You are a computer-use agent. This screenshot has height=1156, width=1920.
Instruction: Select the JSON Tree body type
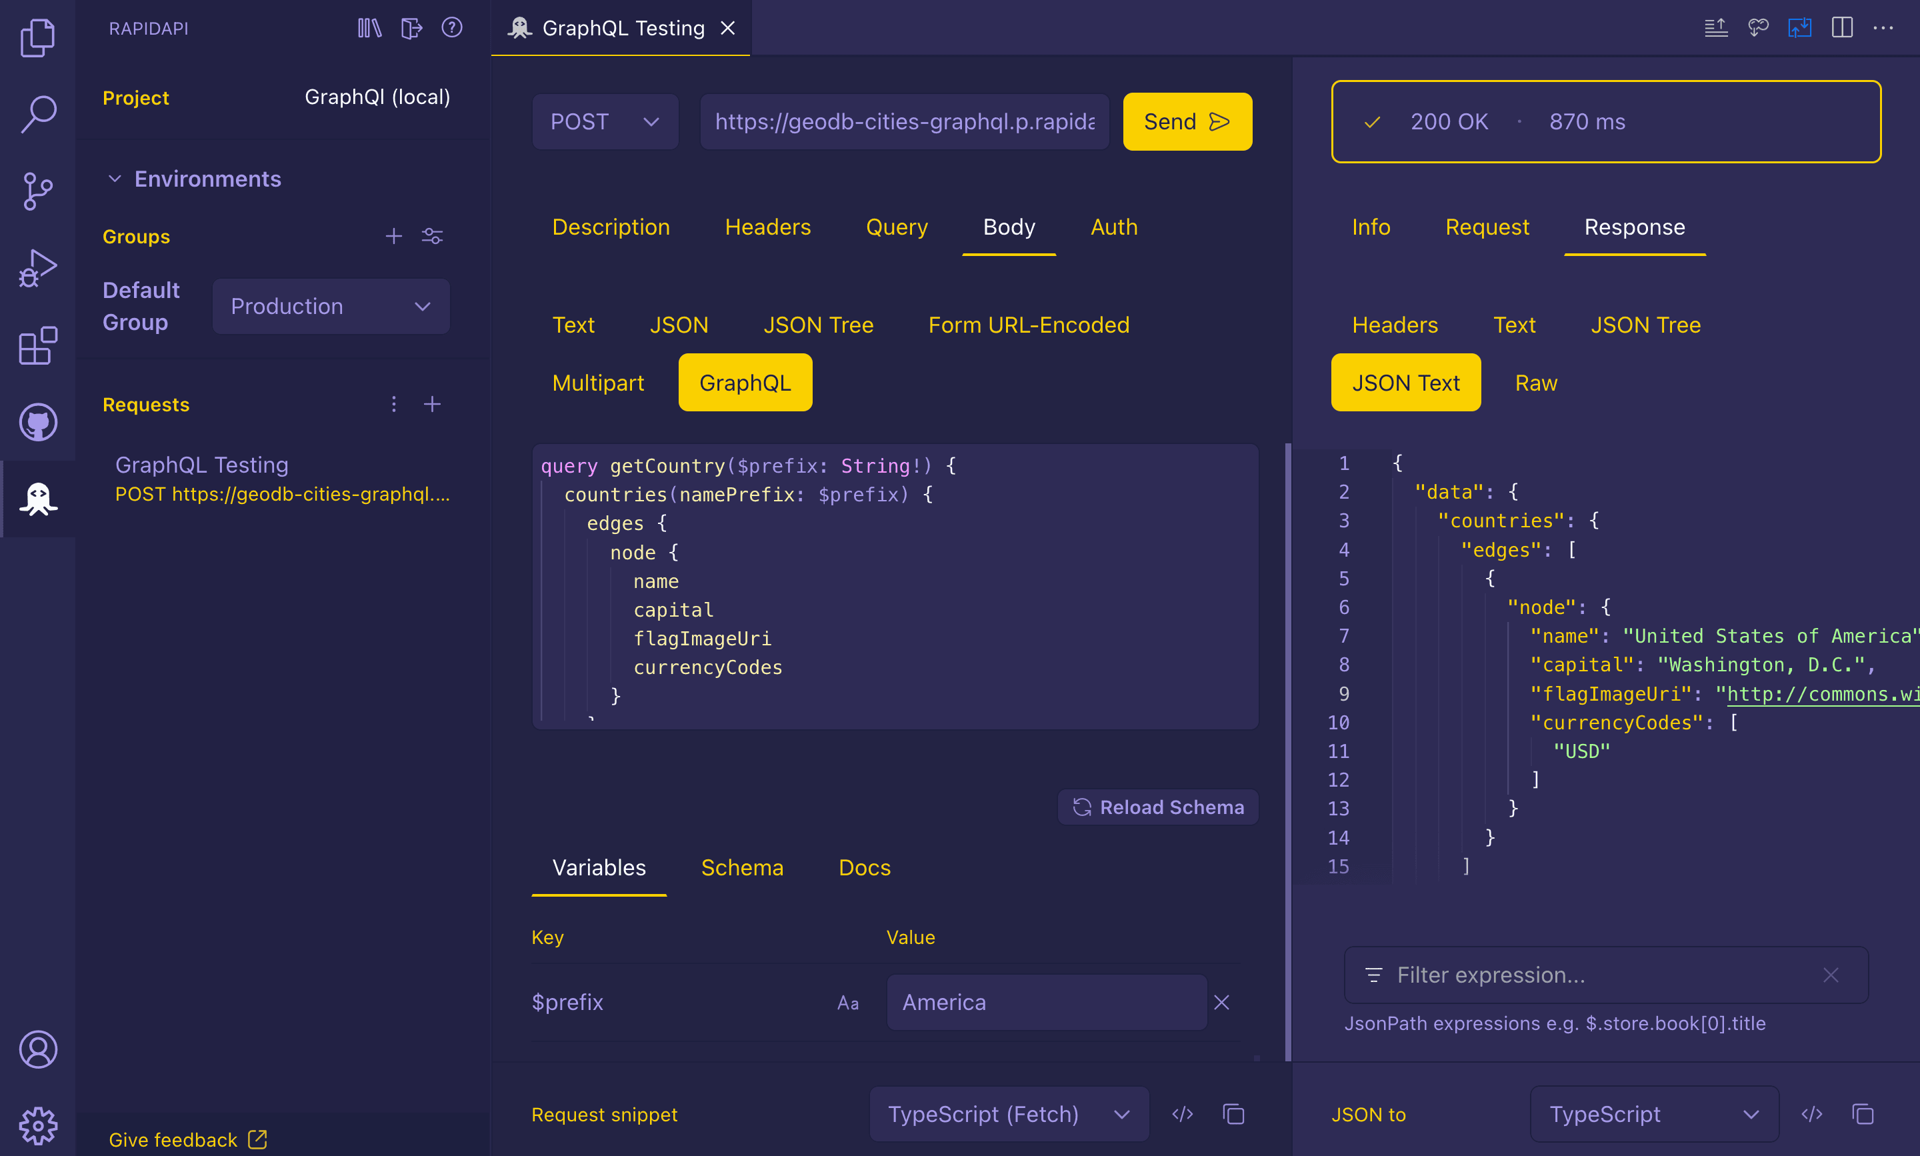tap(818, 325)
